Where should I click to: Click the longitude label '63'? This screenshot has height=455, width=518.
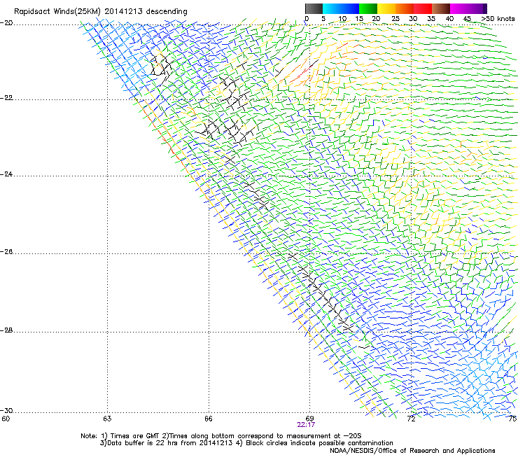click(x=107, y=419)
